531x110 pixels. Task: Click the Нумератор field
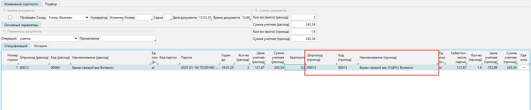click(116, 18)
